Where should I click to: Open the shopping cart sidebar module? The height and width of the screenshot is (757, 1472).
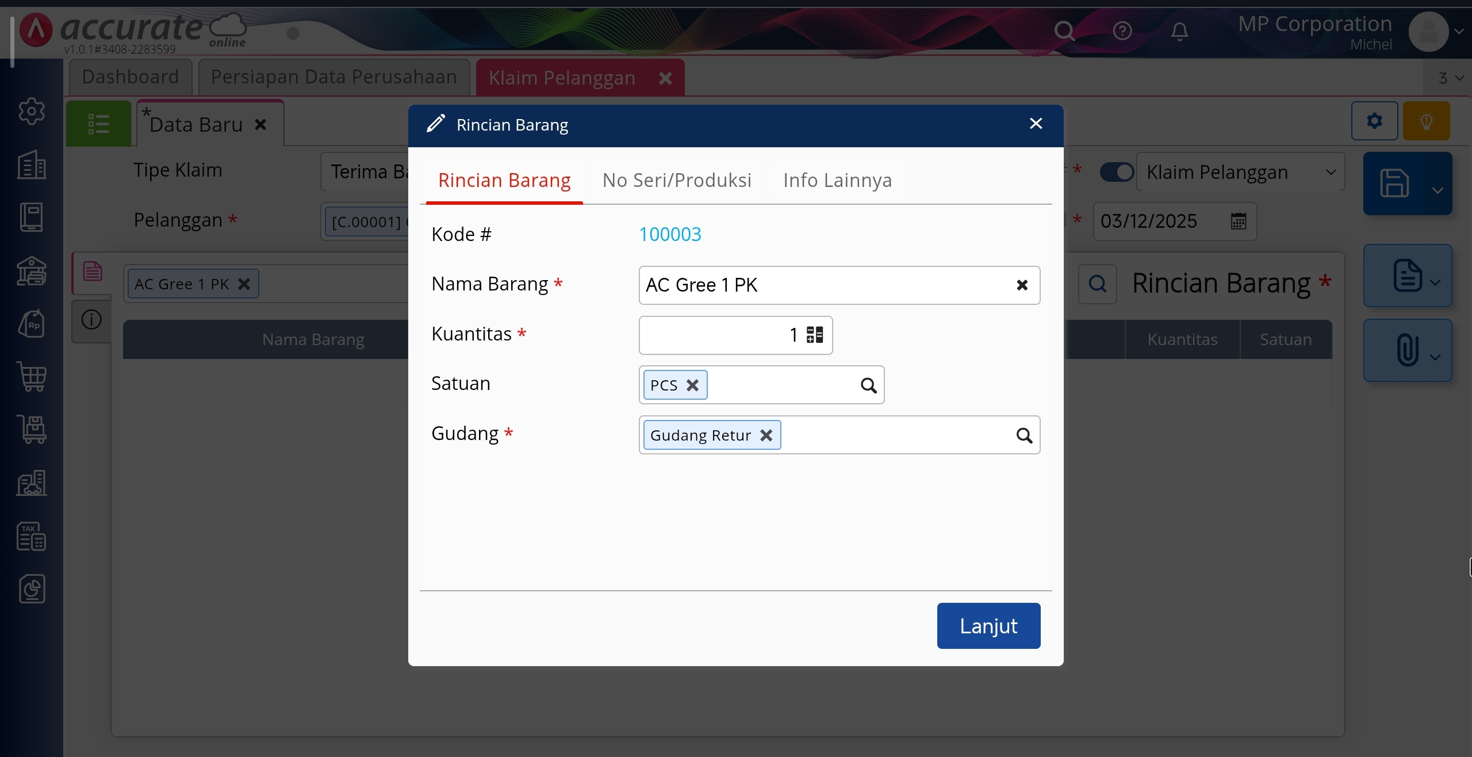click(32, 377)
